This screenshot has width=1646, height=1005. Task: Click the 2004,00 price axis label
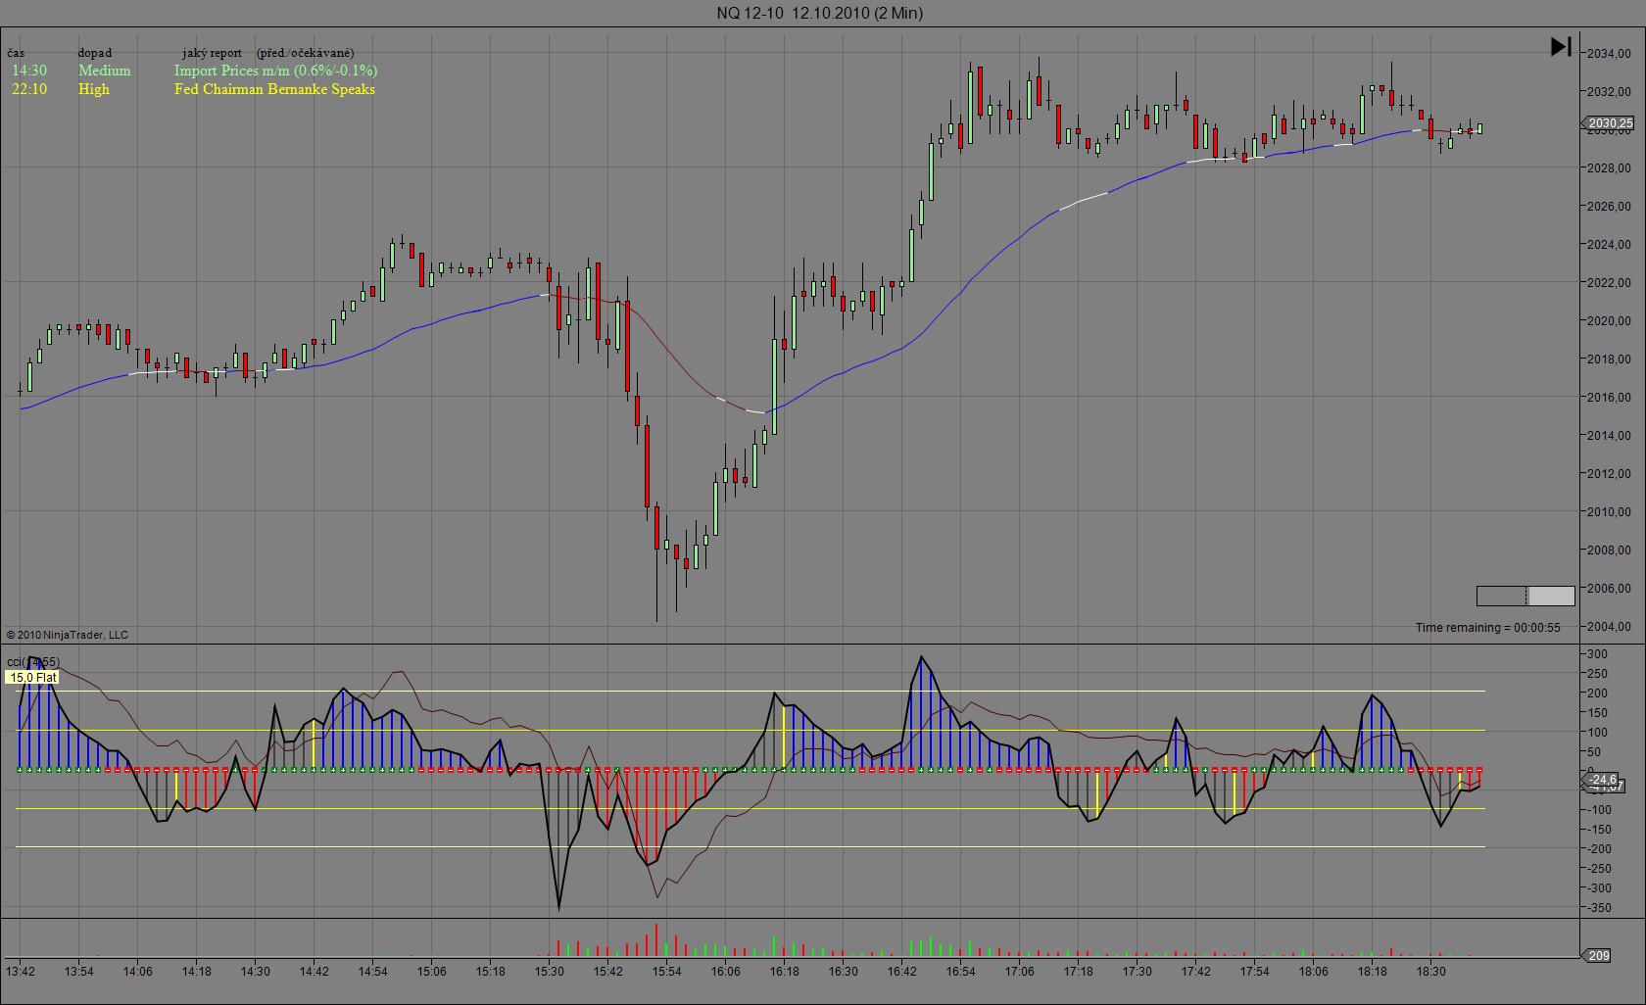point(1610,626)
